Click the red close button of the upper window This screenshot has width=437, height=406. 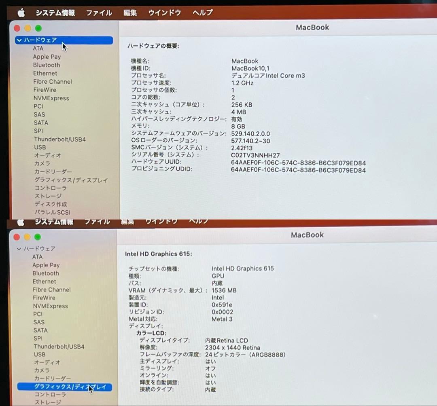[17, 28]
